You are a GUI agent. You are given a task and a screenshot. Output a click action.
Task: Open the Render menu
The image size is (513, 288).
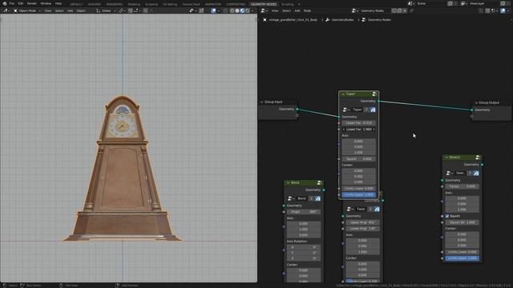[32, 3]
